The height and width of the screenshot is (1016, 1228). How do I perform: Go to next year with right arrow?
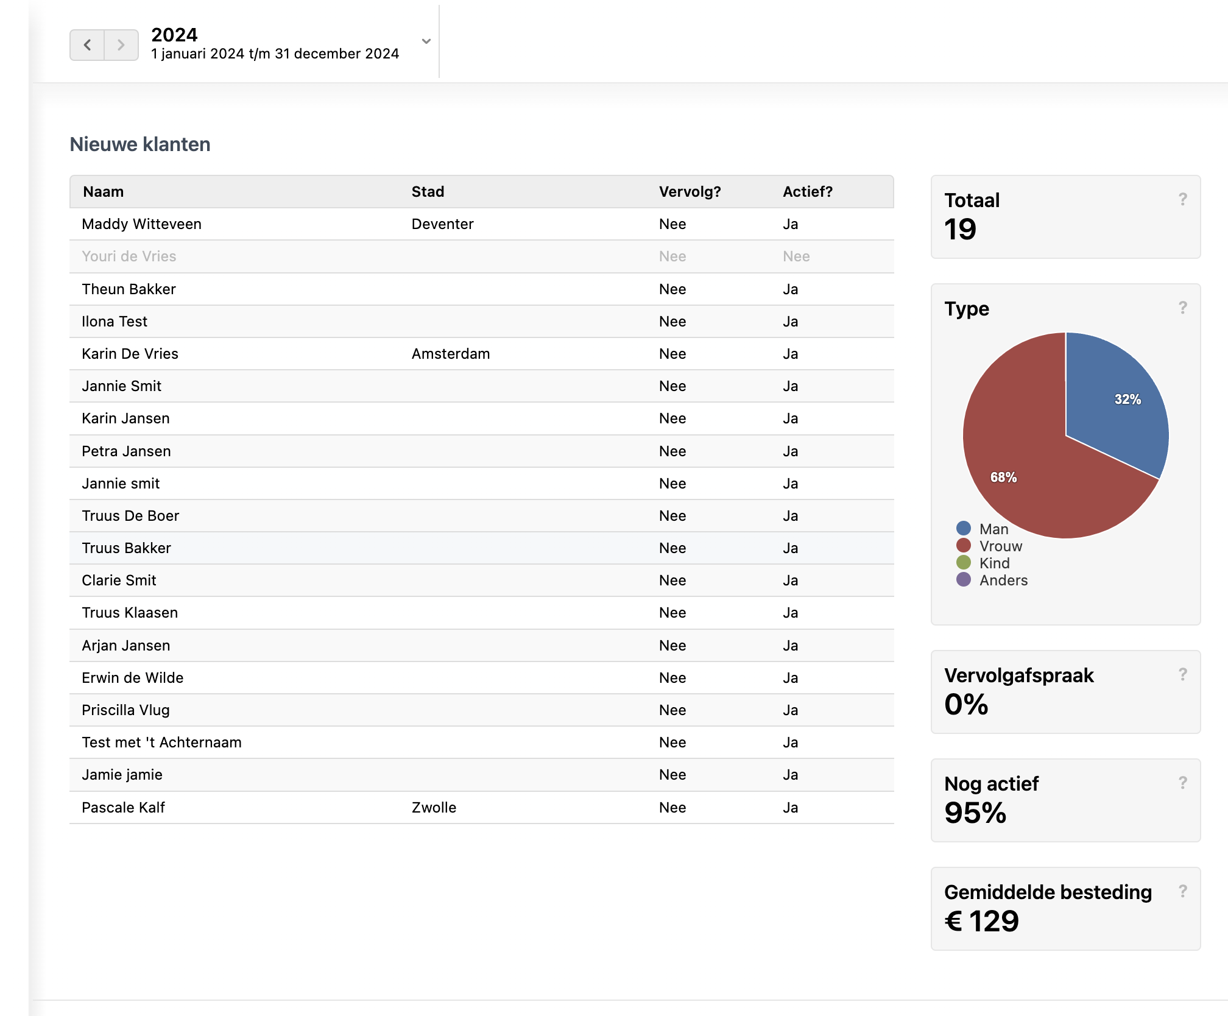point(121,45)
